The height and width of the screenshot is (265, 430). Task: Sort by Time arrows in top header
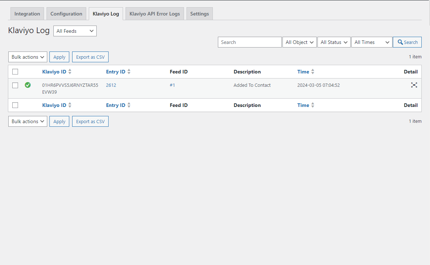pos(313,72)
